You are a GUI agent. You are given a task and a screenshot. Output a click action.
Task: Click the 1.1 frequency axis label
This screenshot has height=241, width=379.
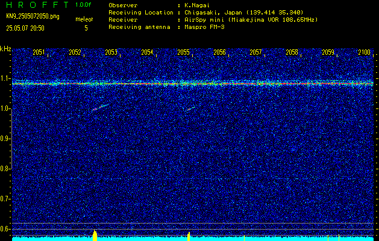(x=5, y=78)
